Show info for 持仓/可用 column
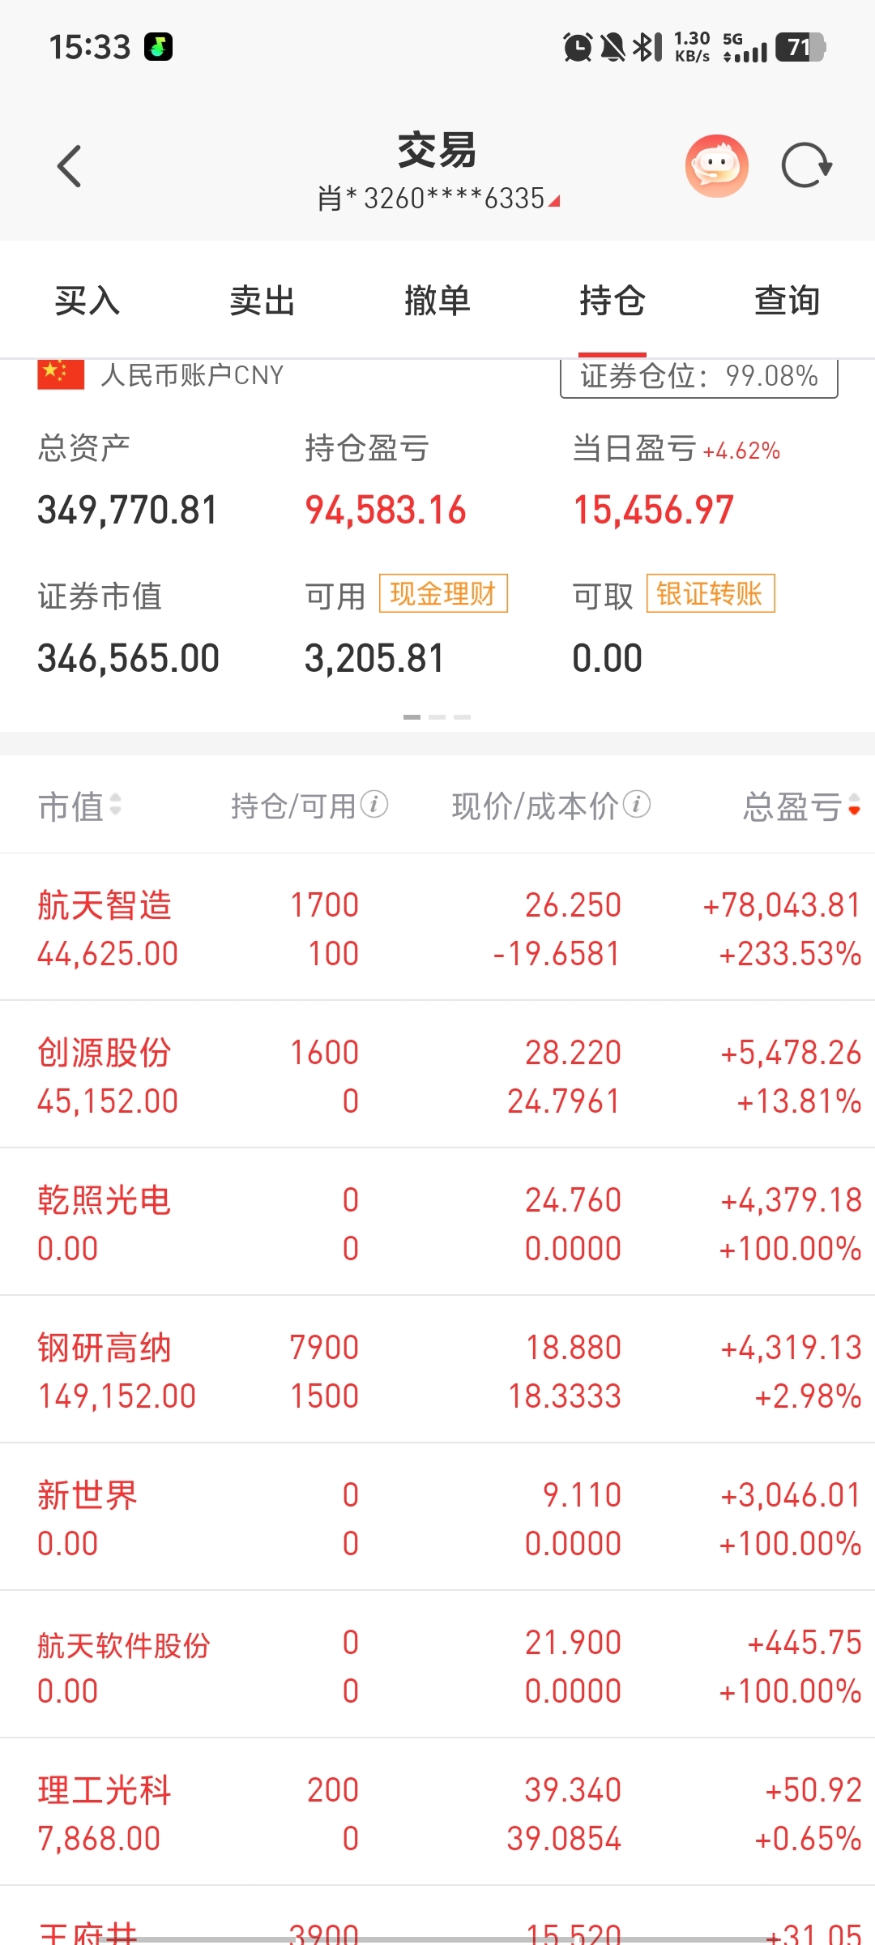The height and width of the screenshot is (1945, 875). 374,805
